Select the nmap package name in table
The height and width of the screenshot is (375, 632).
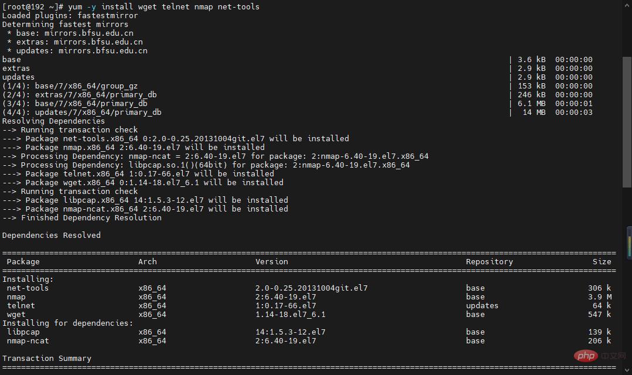[x=16, y=297]
